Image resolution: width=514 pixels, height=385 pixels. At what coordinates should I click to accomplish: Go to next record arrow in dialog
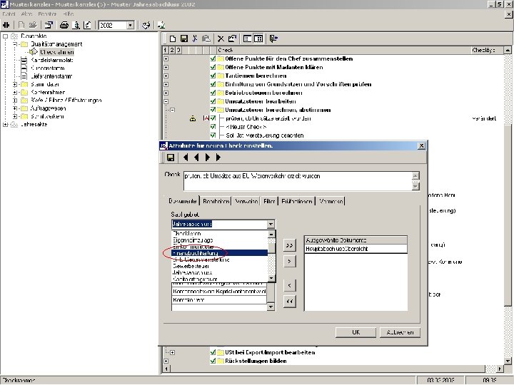coord(208,158)
